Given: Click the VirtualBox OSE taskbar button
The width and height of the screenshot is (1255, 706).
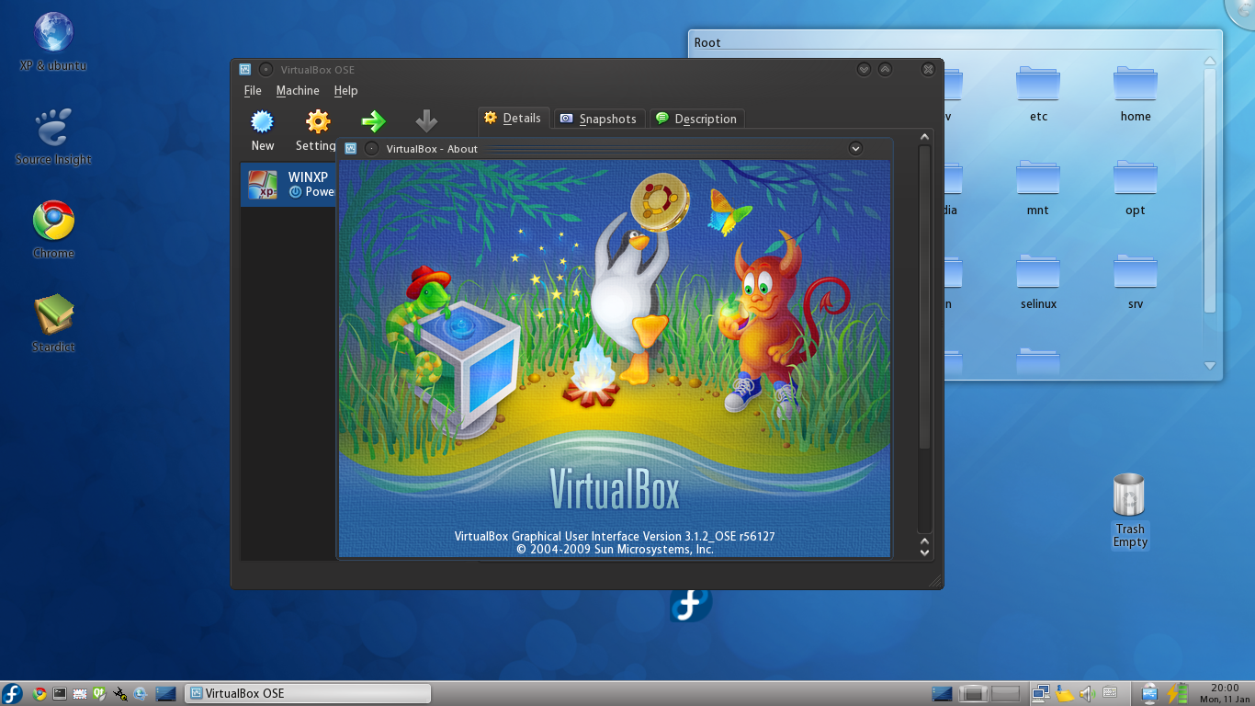Looking at the screenshot, I should click(308, 694).
